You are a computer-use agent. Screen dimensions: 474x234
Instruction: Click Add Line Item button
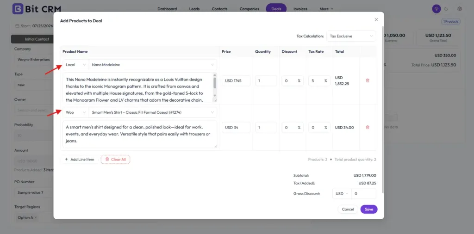[x=80, y=160]
